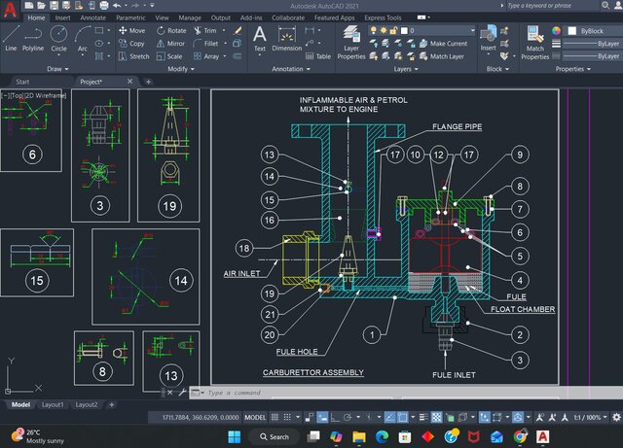Viewport: 623px width, 448px height.
Task: Click the status bar gear Workspace Switching icon
Action: click(x=616, y=417)
